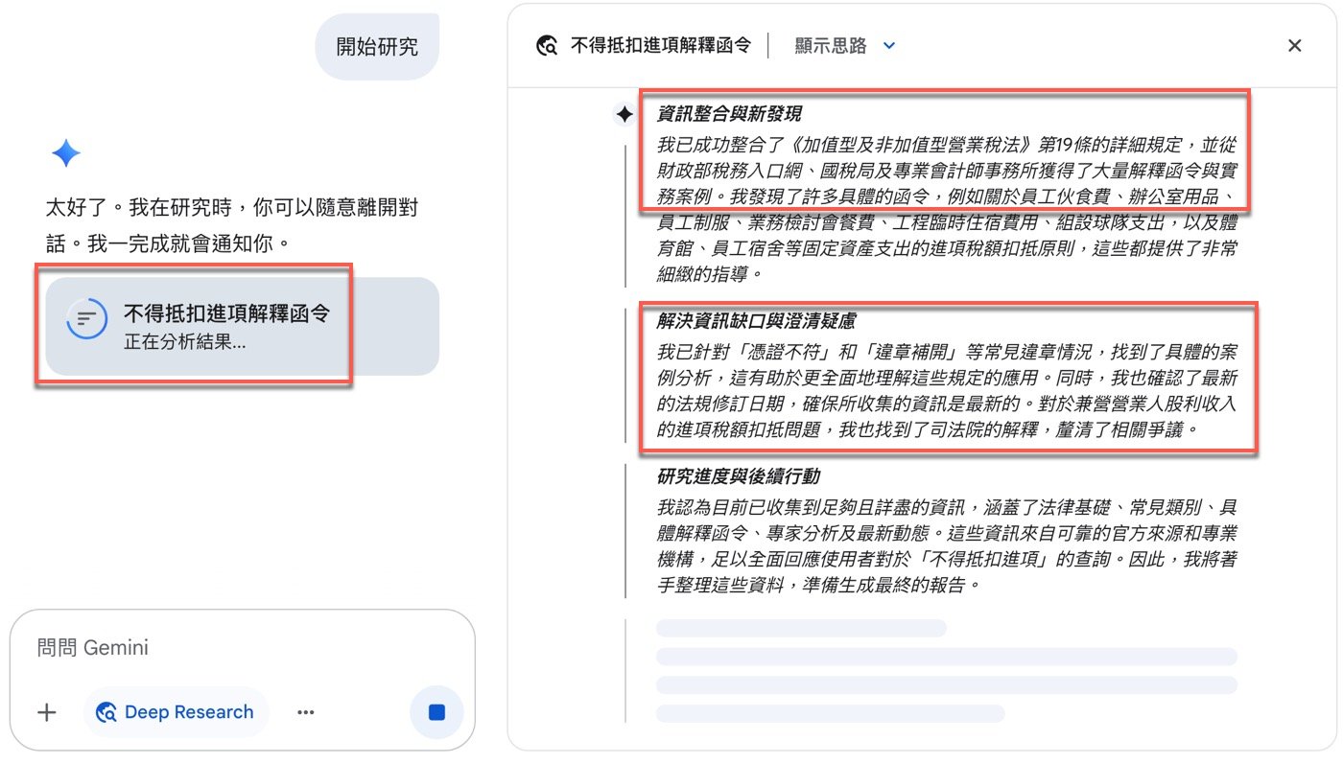Click the paragraph starting 我已成功整合了

(947, 209)
